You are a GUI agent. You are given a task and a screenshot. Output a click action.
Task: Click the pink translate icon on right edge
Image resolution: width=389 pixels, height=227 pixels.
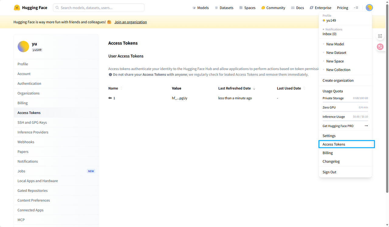(x=380, y=47)
